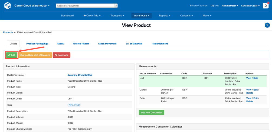Delete the Pallet measurement row

(250, 101)
